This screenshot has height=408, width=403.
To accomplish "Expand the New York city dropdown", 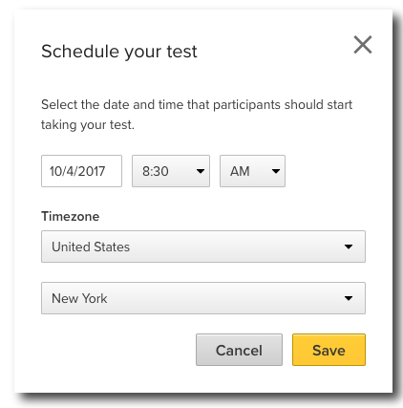I will tap(203, 298).
